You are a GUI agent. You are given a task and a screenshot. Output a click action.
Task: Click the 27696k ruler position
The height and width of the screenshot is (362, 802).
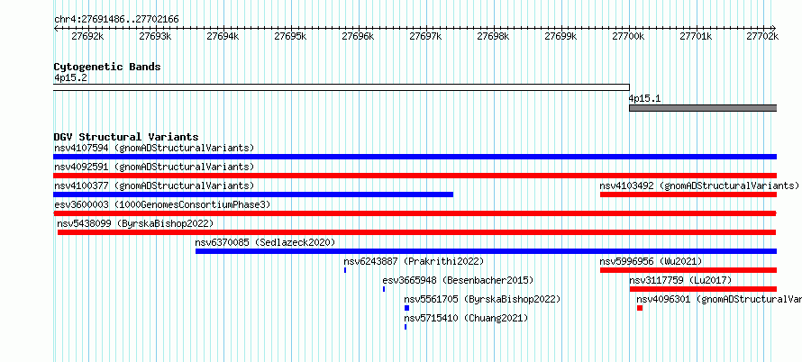(359, 37)
